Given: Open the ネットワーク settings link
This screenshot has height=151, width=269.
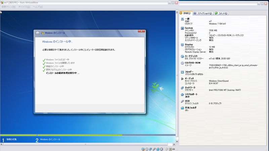Looking at the screenshot, I should point(190,88).
